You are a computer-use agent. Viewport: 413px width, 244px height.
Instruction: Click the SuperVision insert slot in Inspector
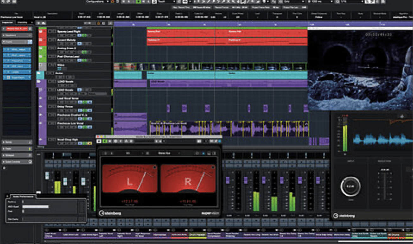(17, 77)
